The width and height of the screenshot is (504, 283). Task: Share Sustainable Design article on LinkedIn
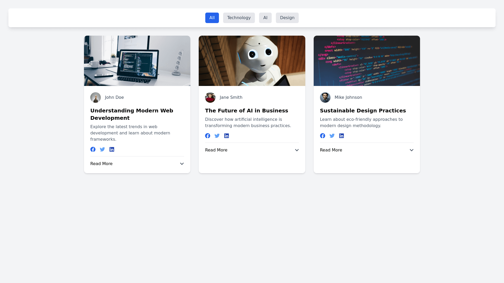342,136
